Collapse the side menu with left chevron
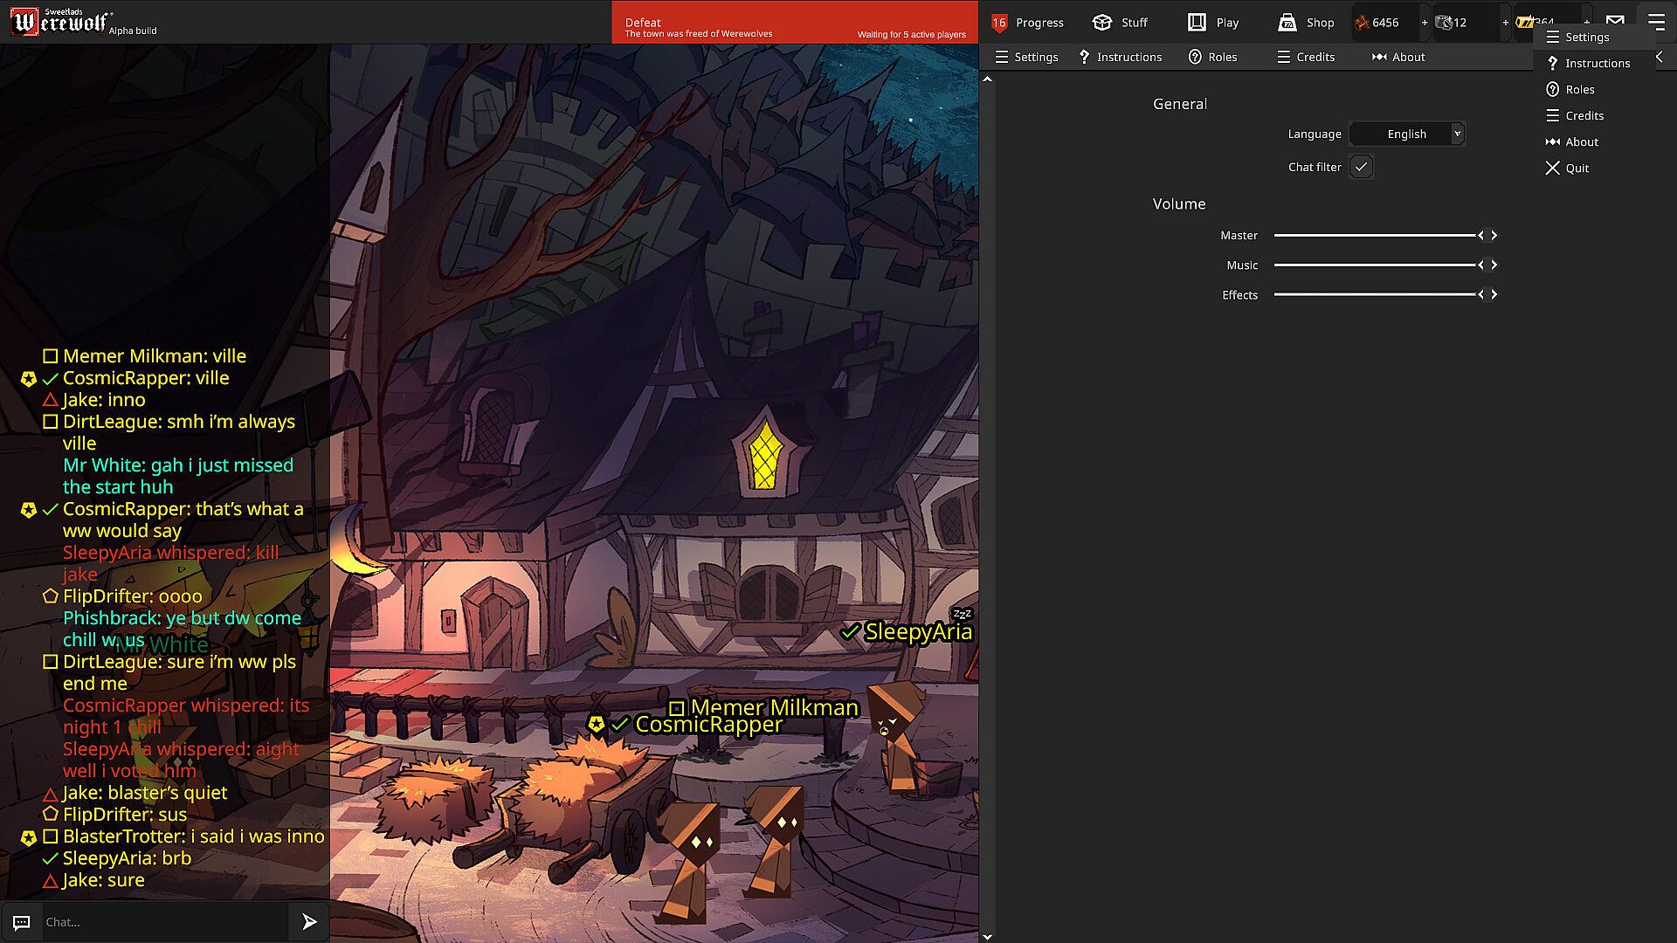 (x=1660, y=57)
